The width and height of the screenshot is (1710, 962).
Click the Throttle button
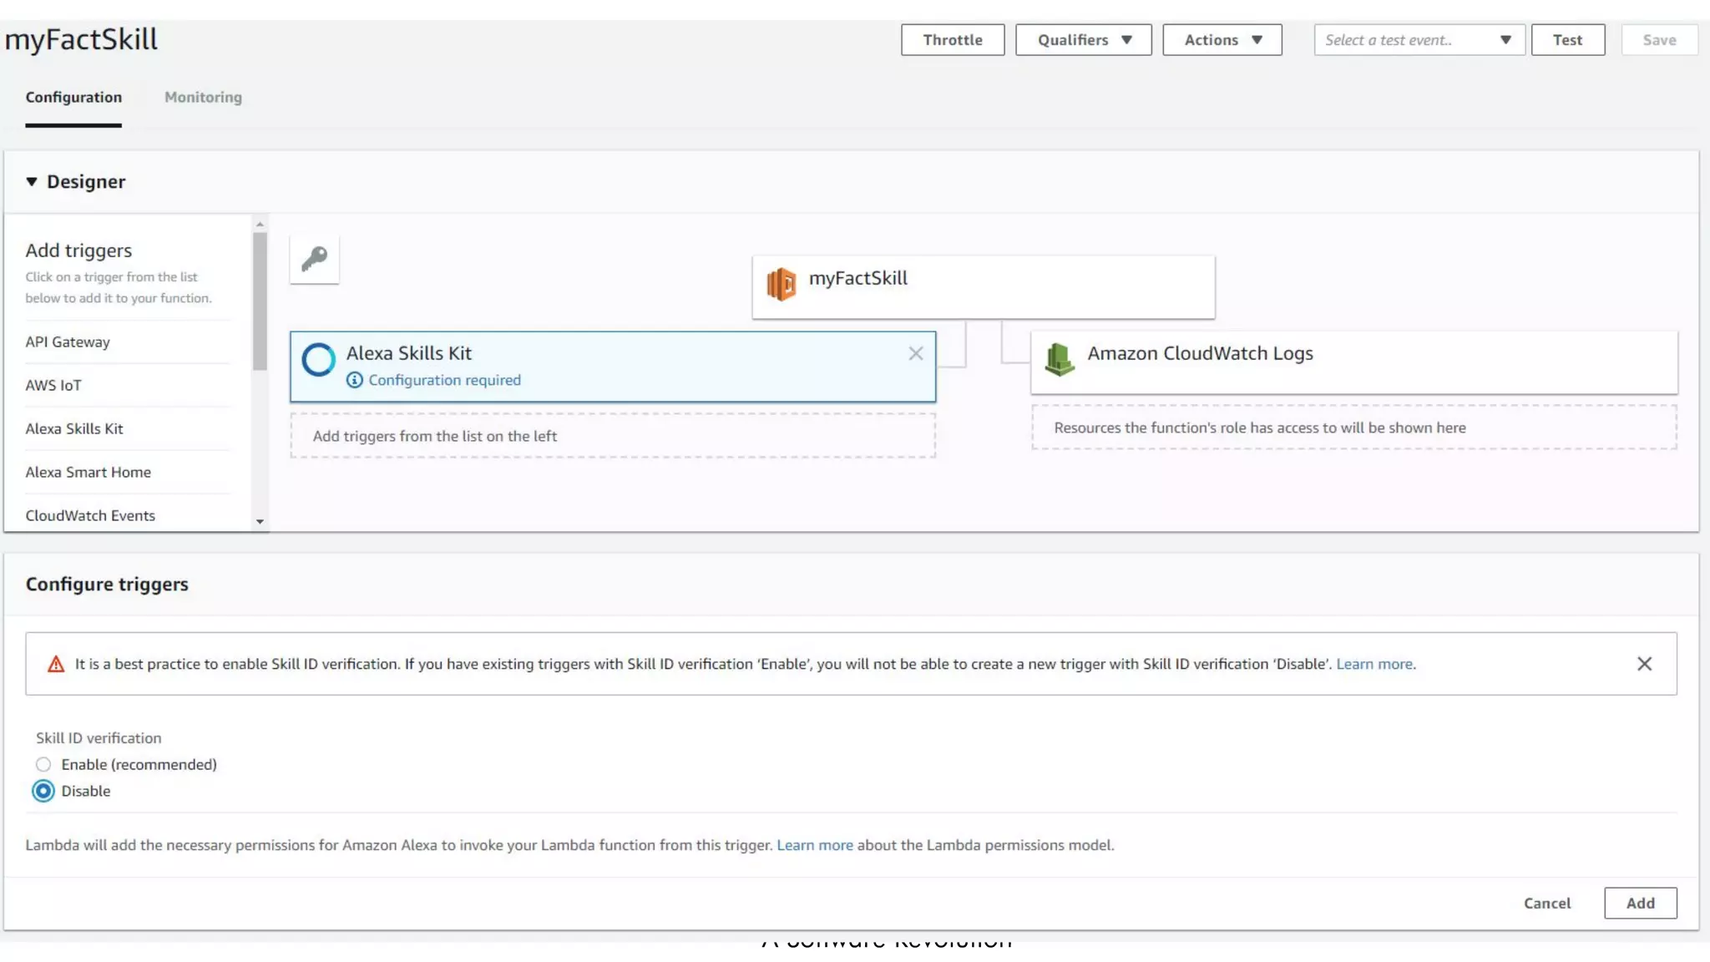point(952,40)
